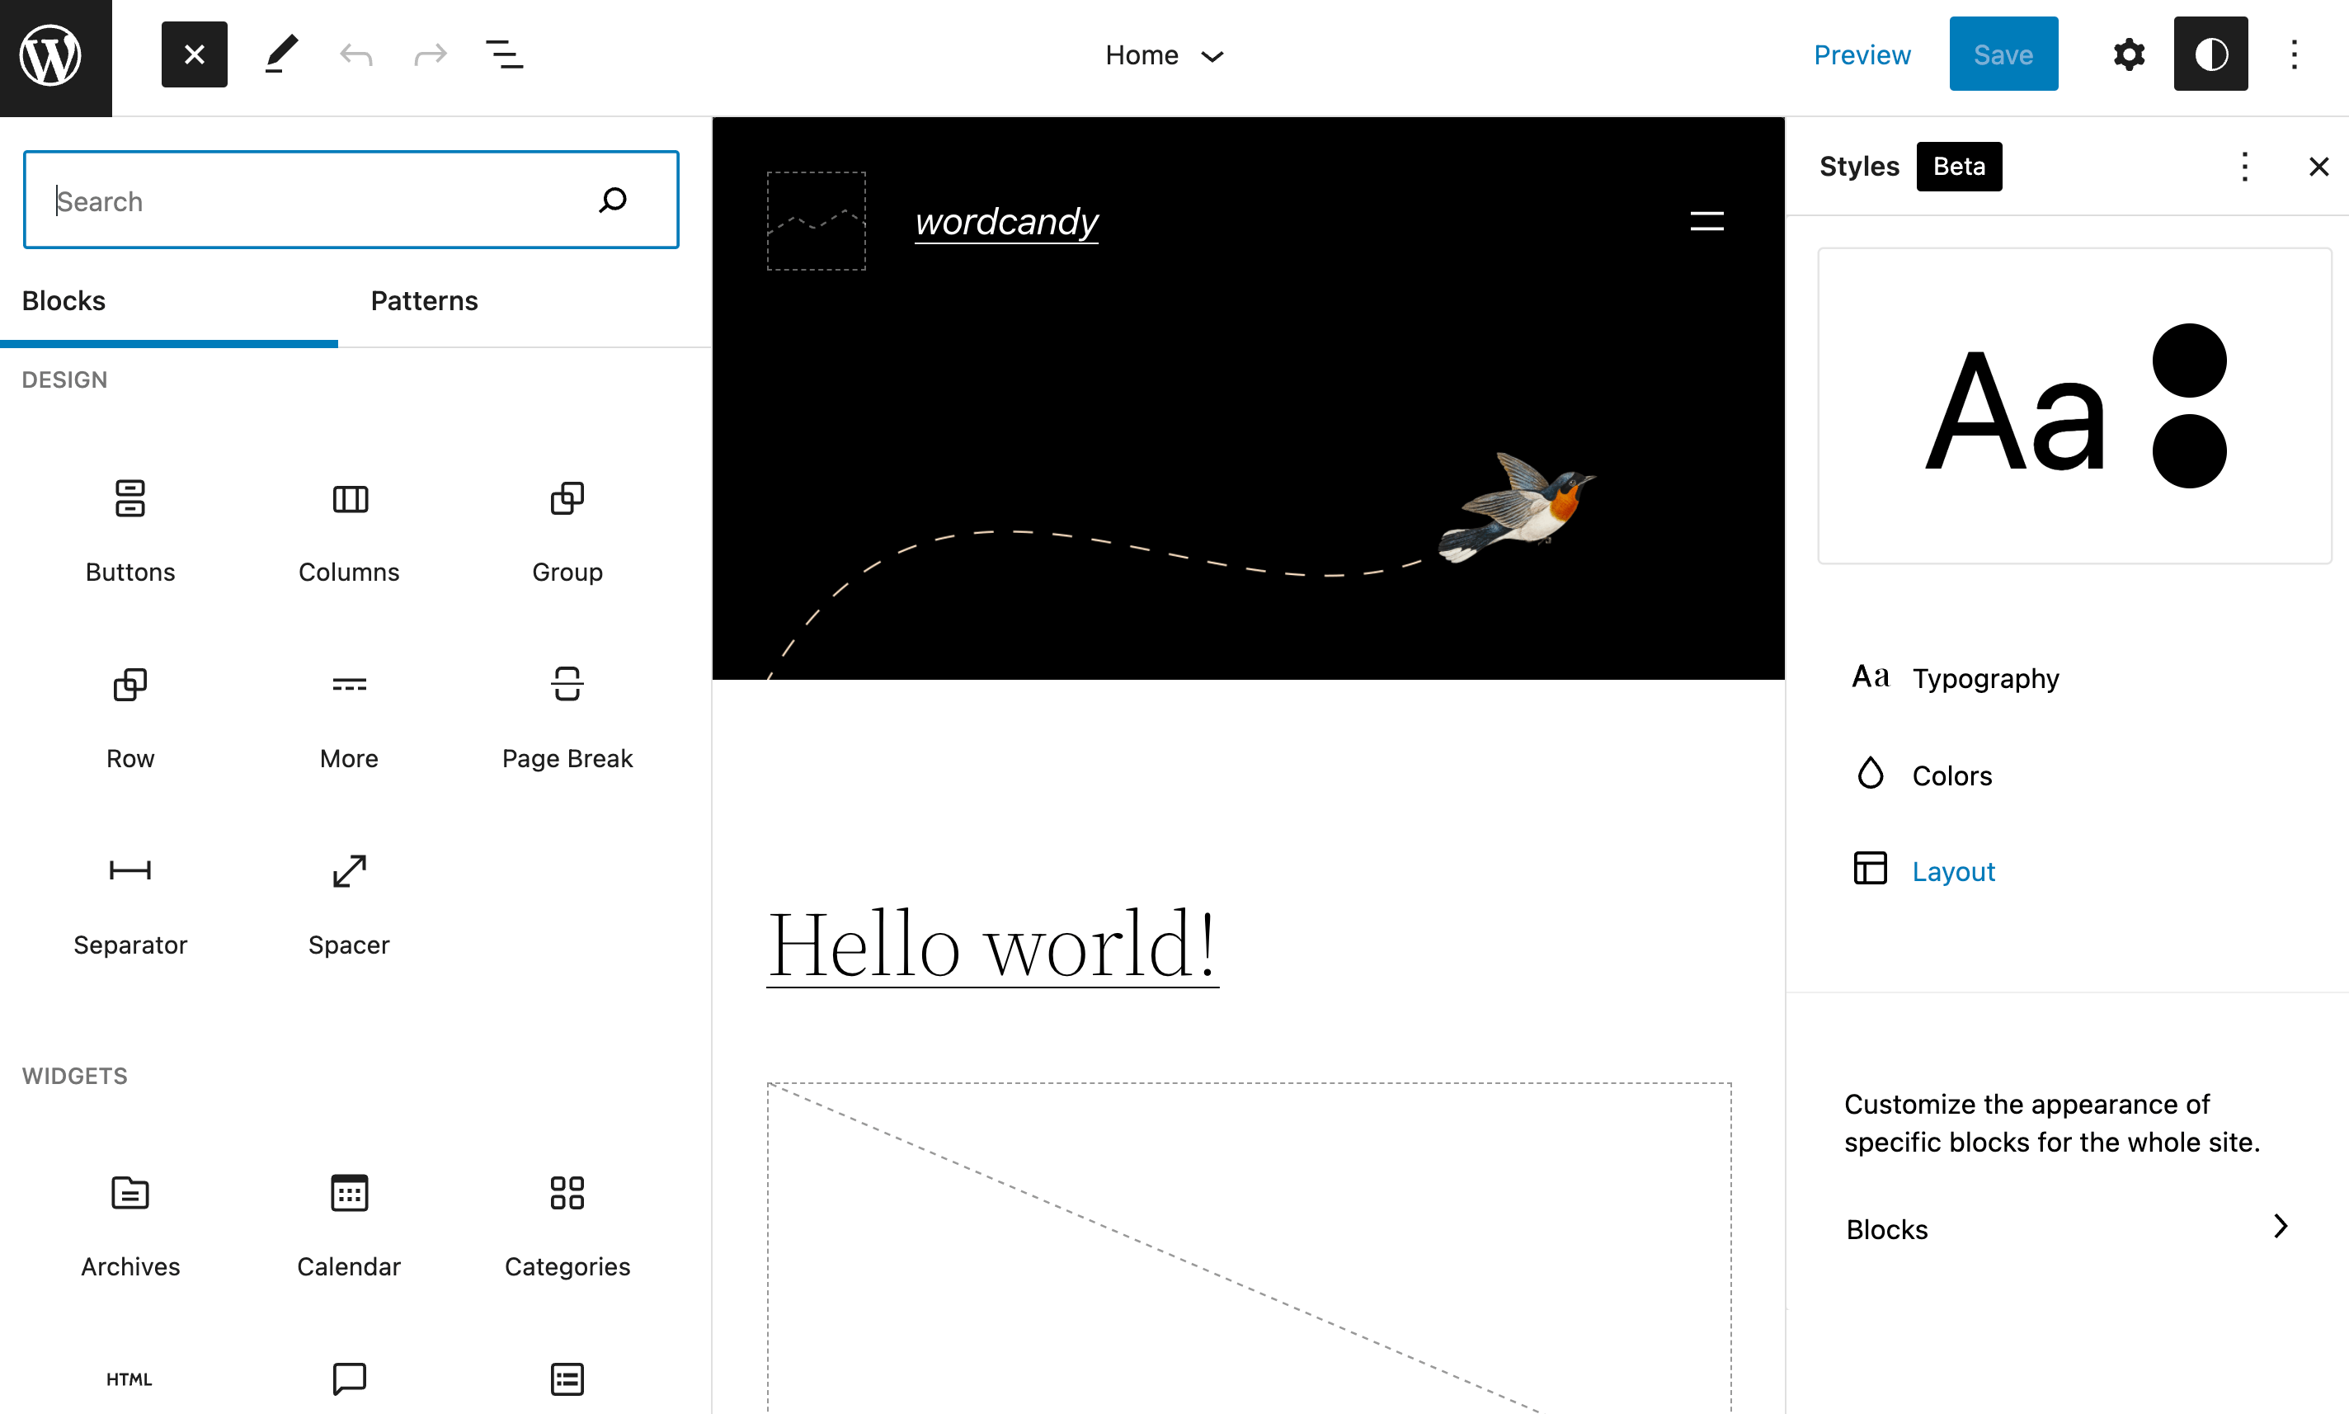Screen dimensions: 2349x1414
Task: Switch to the Patterns tab
Action: coord(423,300)
